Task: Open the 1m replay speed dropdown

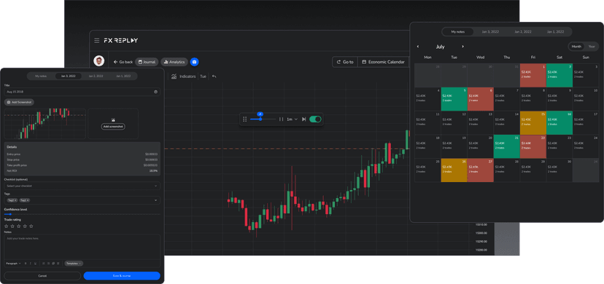Action: (x=292, y=119)
